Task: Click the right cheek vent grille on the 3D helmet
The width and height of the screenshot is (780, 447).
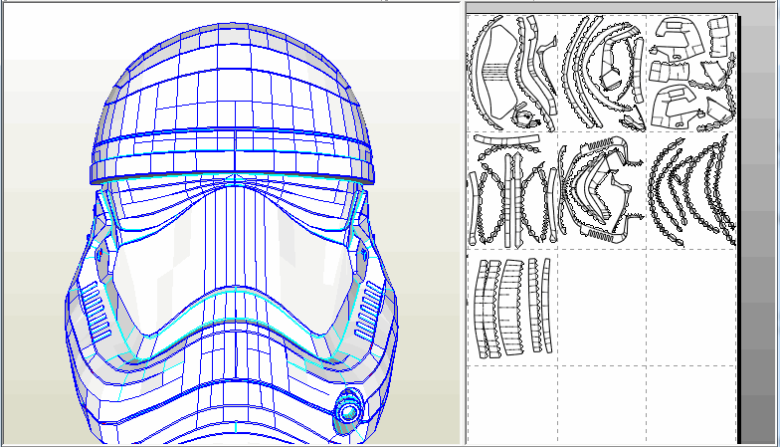Action: click(370, 309)
